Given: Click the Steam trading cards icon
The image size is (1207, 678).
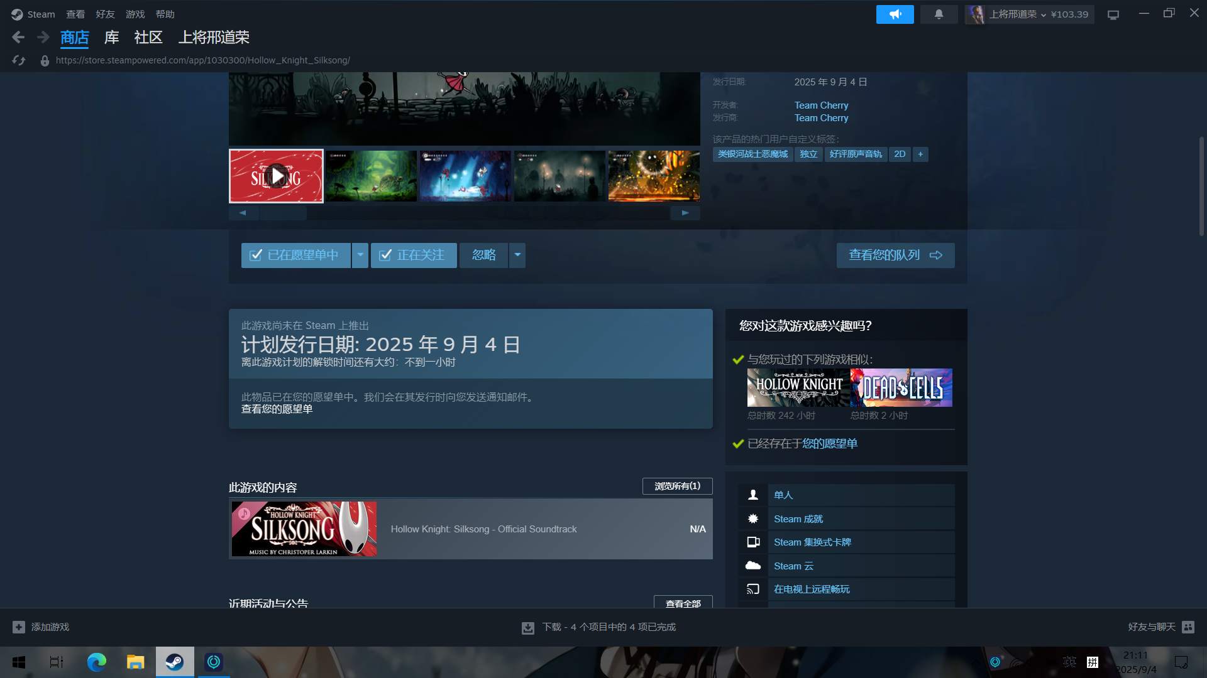Looking at the screenshot, I should click(752, 542).
